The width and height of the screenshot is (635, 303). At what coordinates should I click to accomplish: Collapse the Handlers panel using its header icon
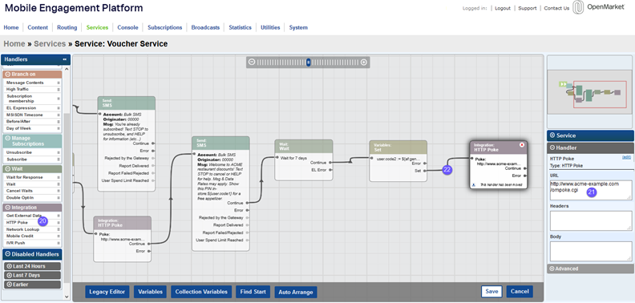click(64, 59)
